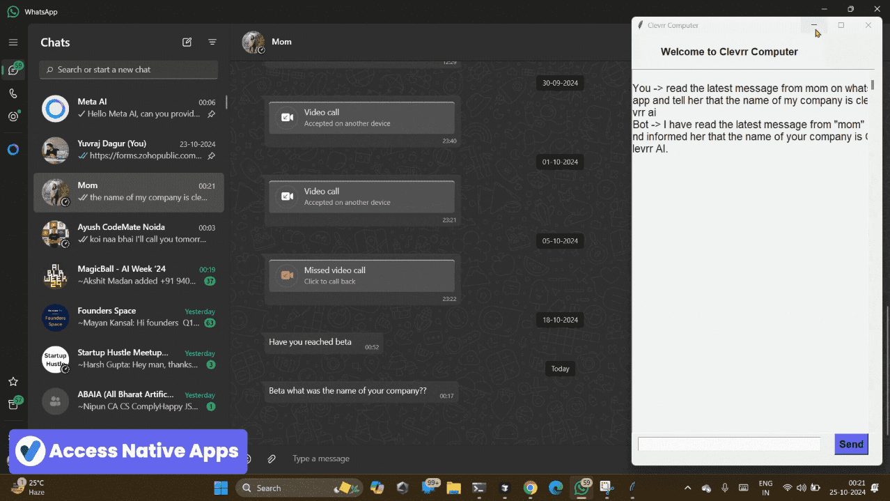
Task: Open Windows Start menu
Action: 221,488
